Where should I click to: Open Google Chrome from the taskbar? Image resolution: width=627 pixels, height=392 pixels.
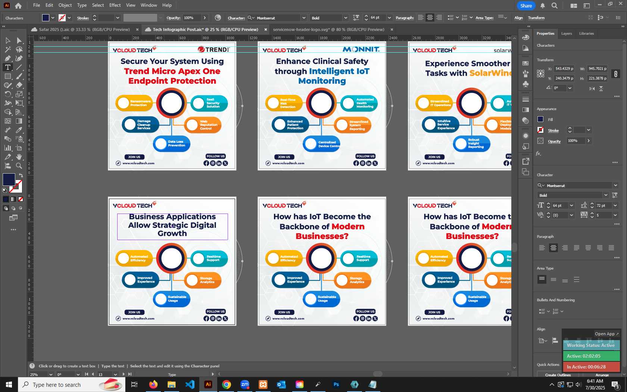(x=227, y=385)
